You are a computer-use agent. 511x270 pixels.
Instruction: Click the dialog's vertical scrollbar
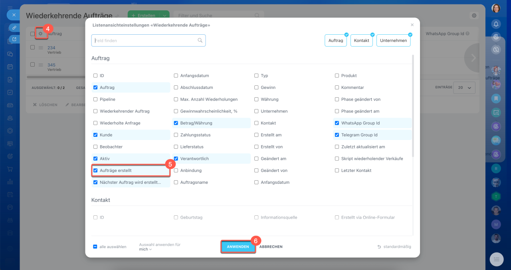[413, 106]
